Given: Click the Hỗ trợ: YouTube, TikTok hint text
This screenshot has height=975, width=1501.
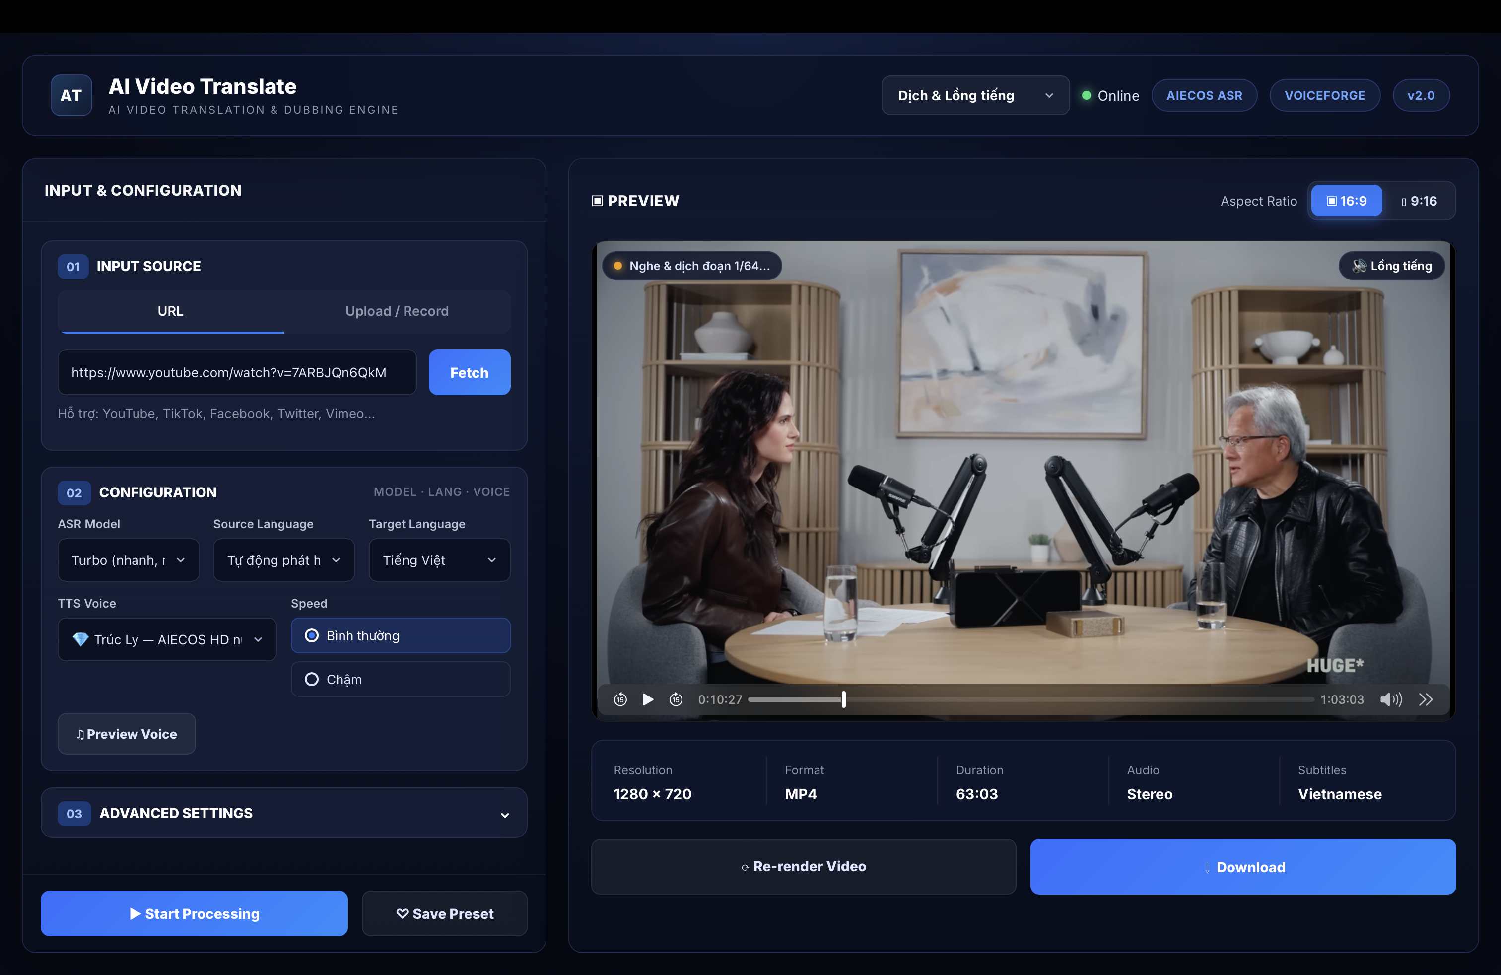Looking at the screenshot, I should pos(216,413).
